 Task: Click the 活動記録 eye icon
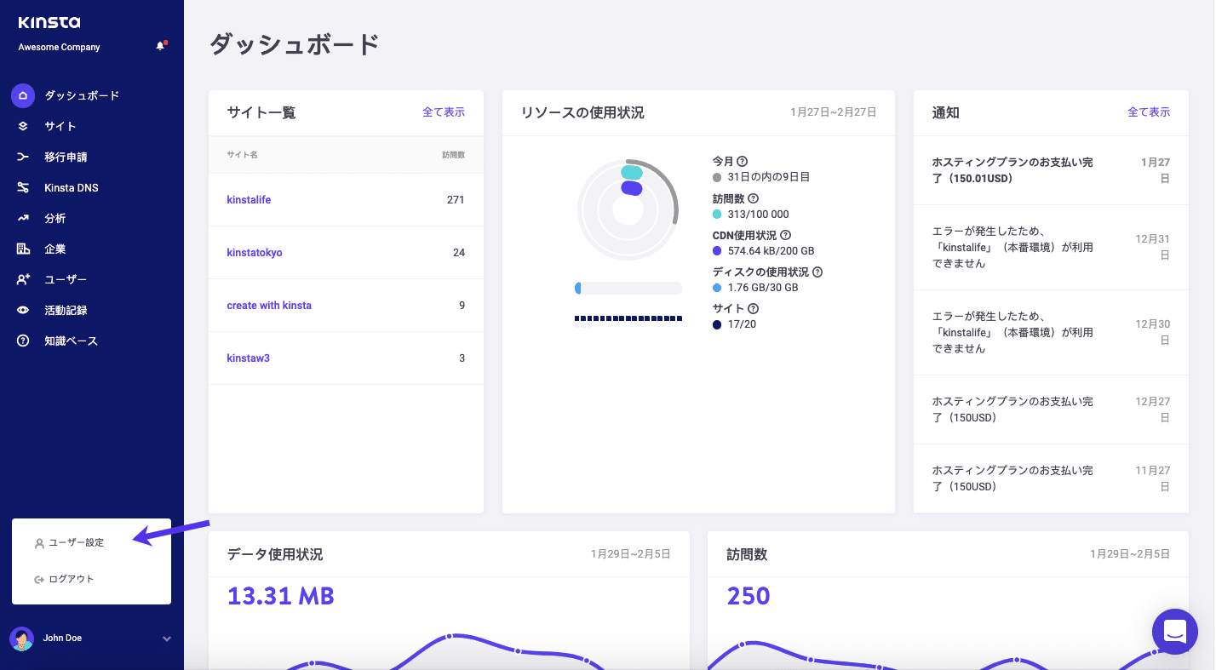23,310
